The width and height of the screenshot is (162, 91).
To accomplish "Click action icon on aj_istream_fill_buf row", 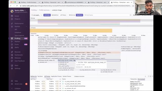I will 60,88.
